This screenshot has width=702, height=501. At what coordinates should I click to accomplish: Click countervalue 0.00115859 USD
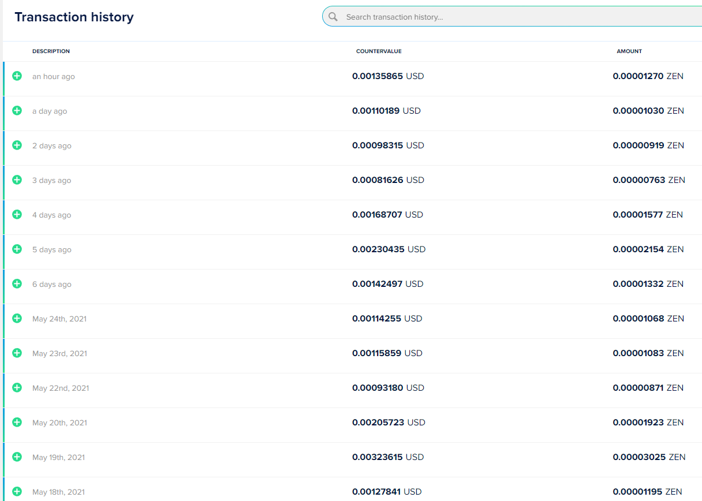(387, 353)
